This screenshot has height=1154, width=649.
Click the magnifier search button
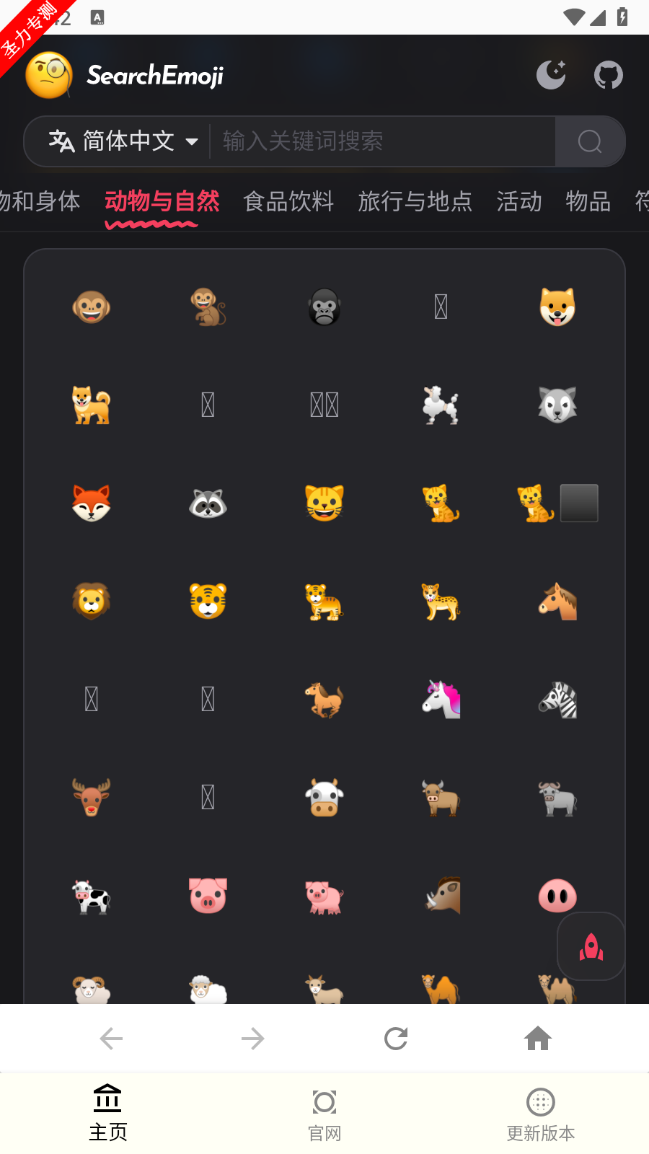(590, 141)
